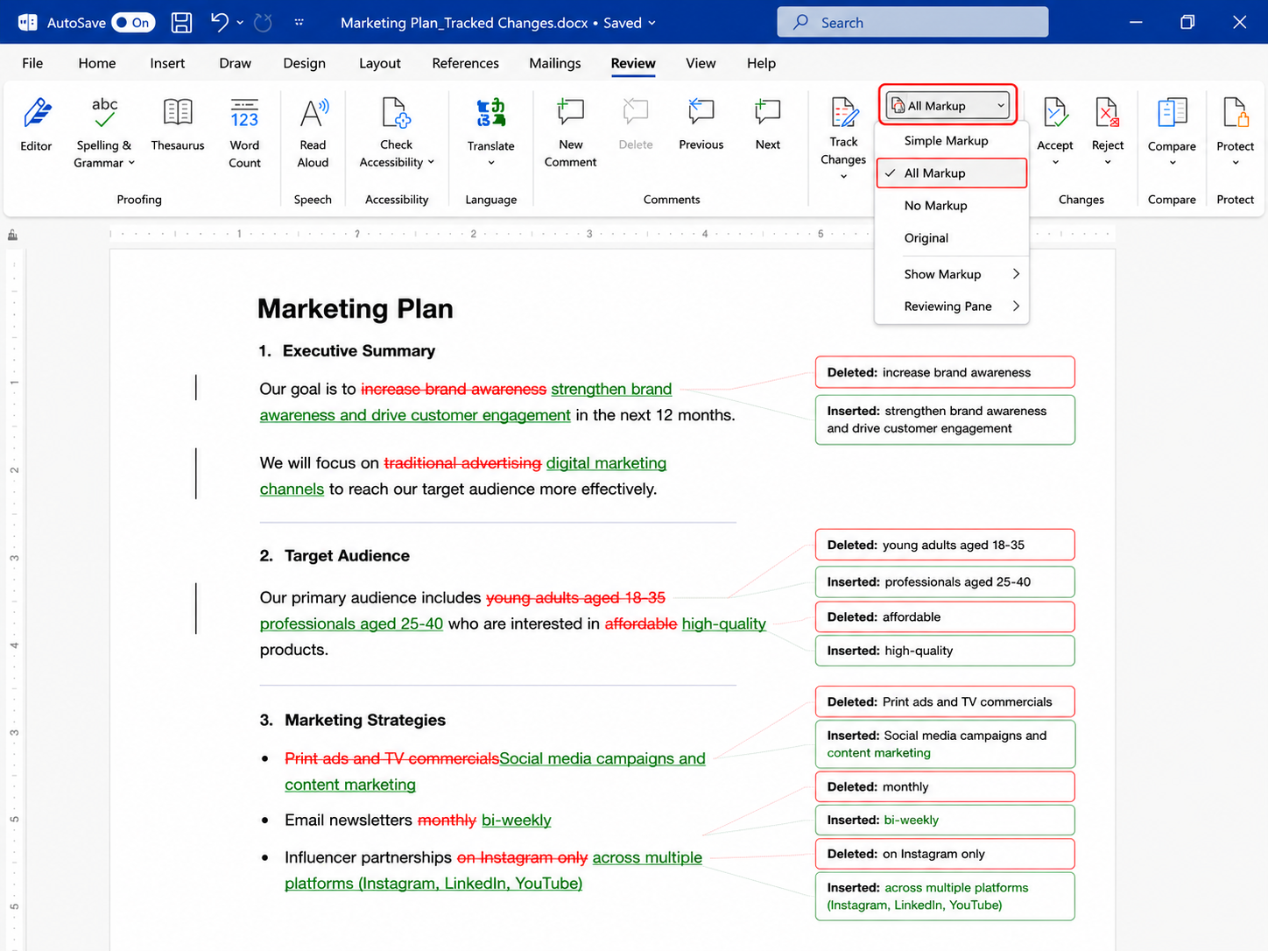1268x951 pixels.
Task: Click the Delete comment icon
Action: tap(636, 112)
